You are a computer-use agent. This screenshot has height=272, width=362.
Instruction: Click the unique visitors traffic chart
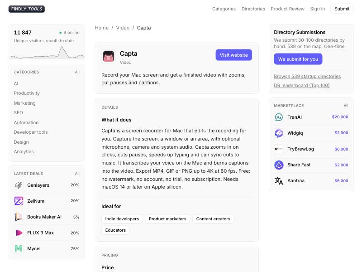tap(47, 52)
